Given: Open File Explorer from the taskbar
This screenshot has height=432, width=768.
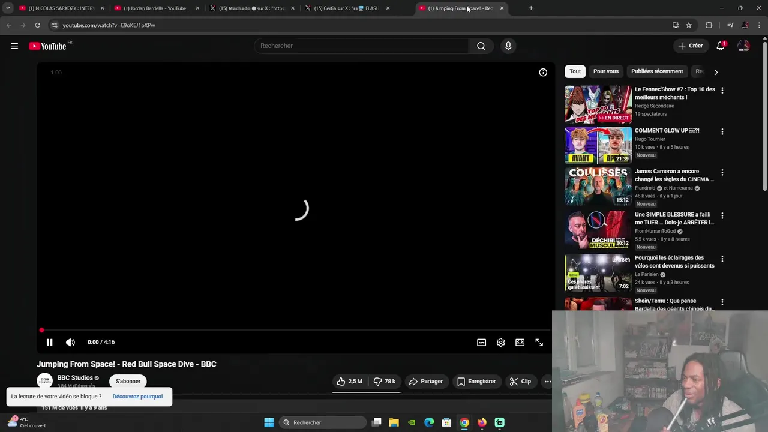Looking at the screenshot, I should [394, 422].
